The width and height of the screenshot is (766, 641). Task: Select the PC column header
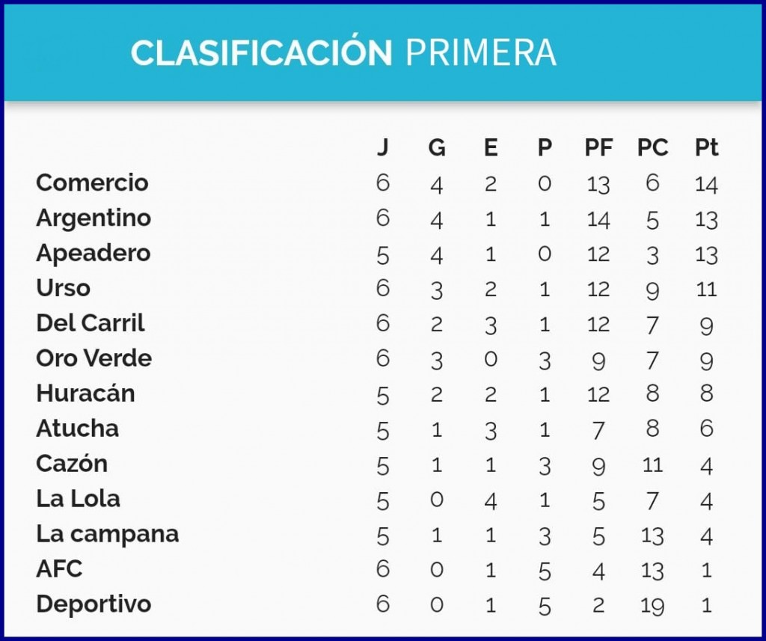tap(652, 148)
